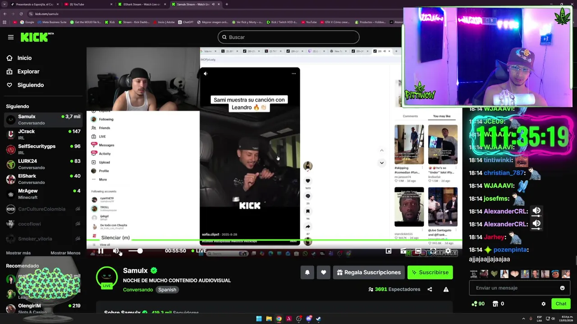Open the browser tab search dropdown
This screenshot has height=324, width=577.
coord(5,4)
